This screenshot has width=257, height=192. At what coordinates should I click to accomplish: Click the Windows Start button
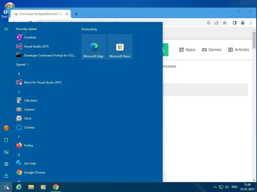[x=6, y=187]
